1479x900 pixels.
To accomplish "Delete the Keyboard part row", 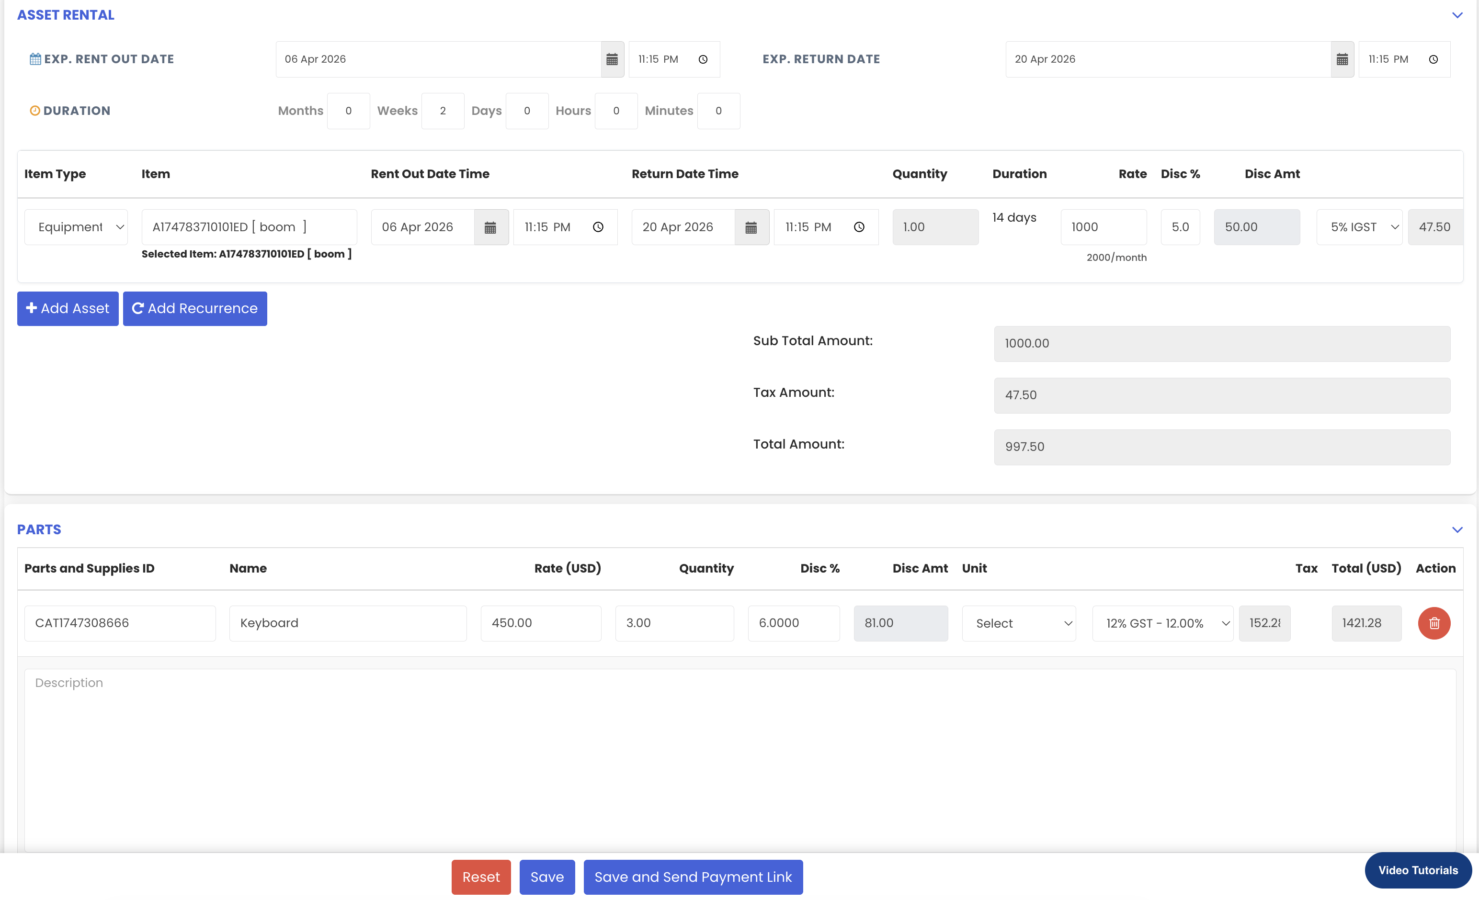I will [1433, 623].
